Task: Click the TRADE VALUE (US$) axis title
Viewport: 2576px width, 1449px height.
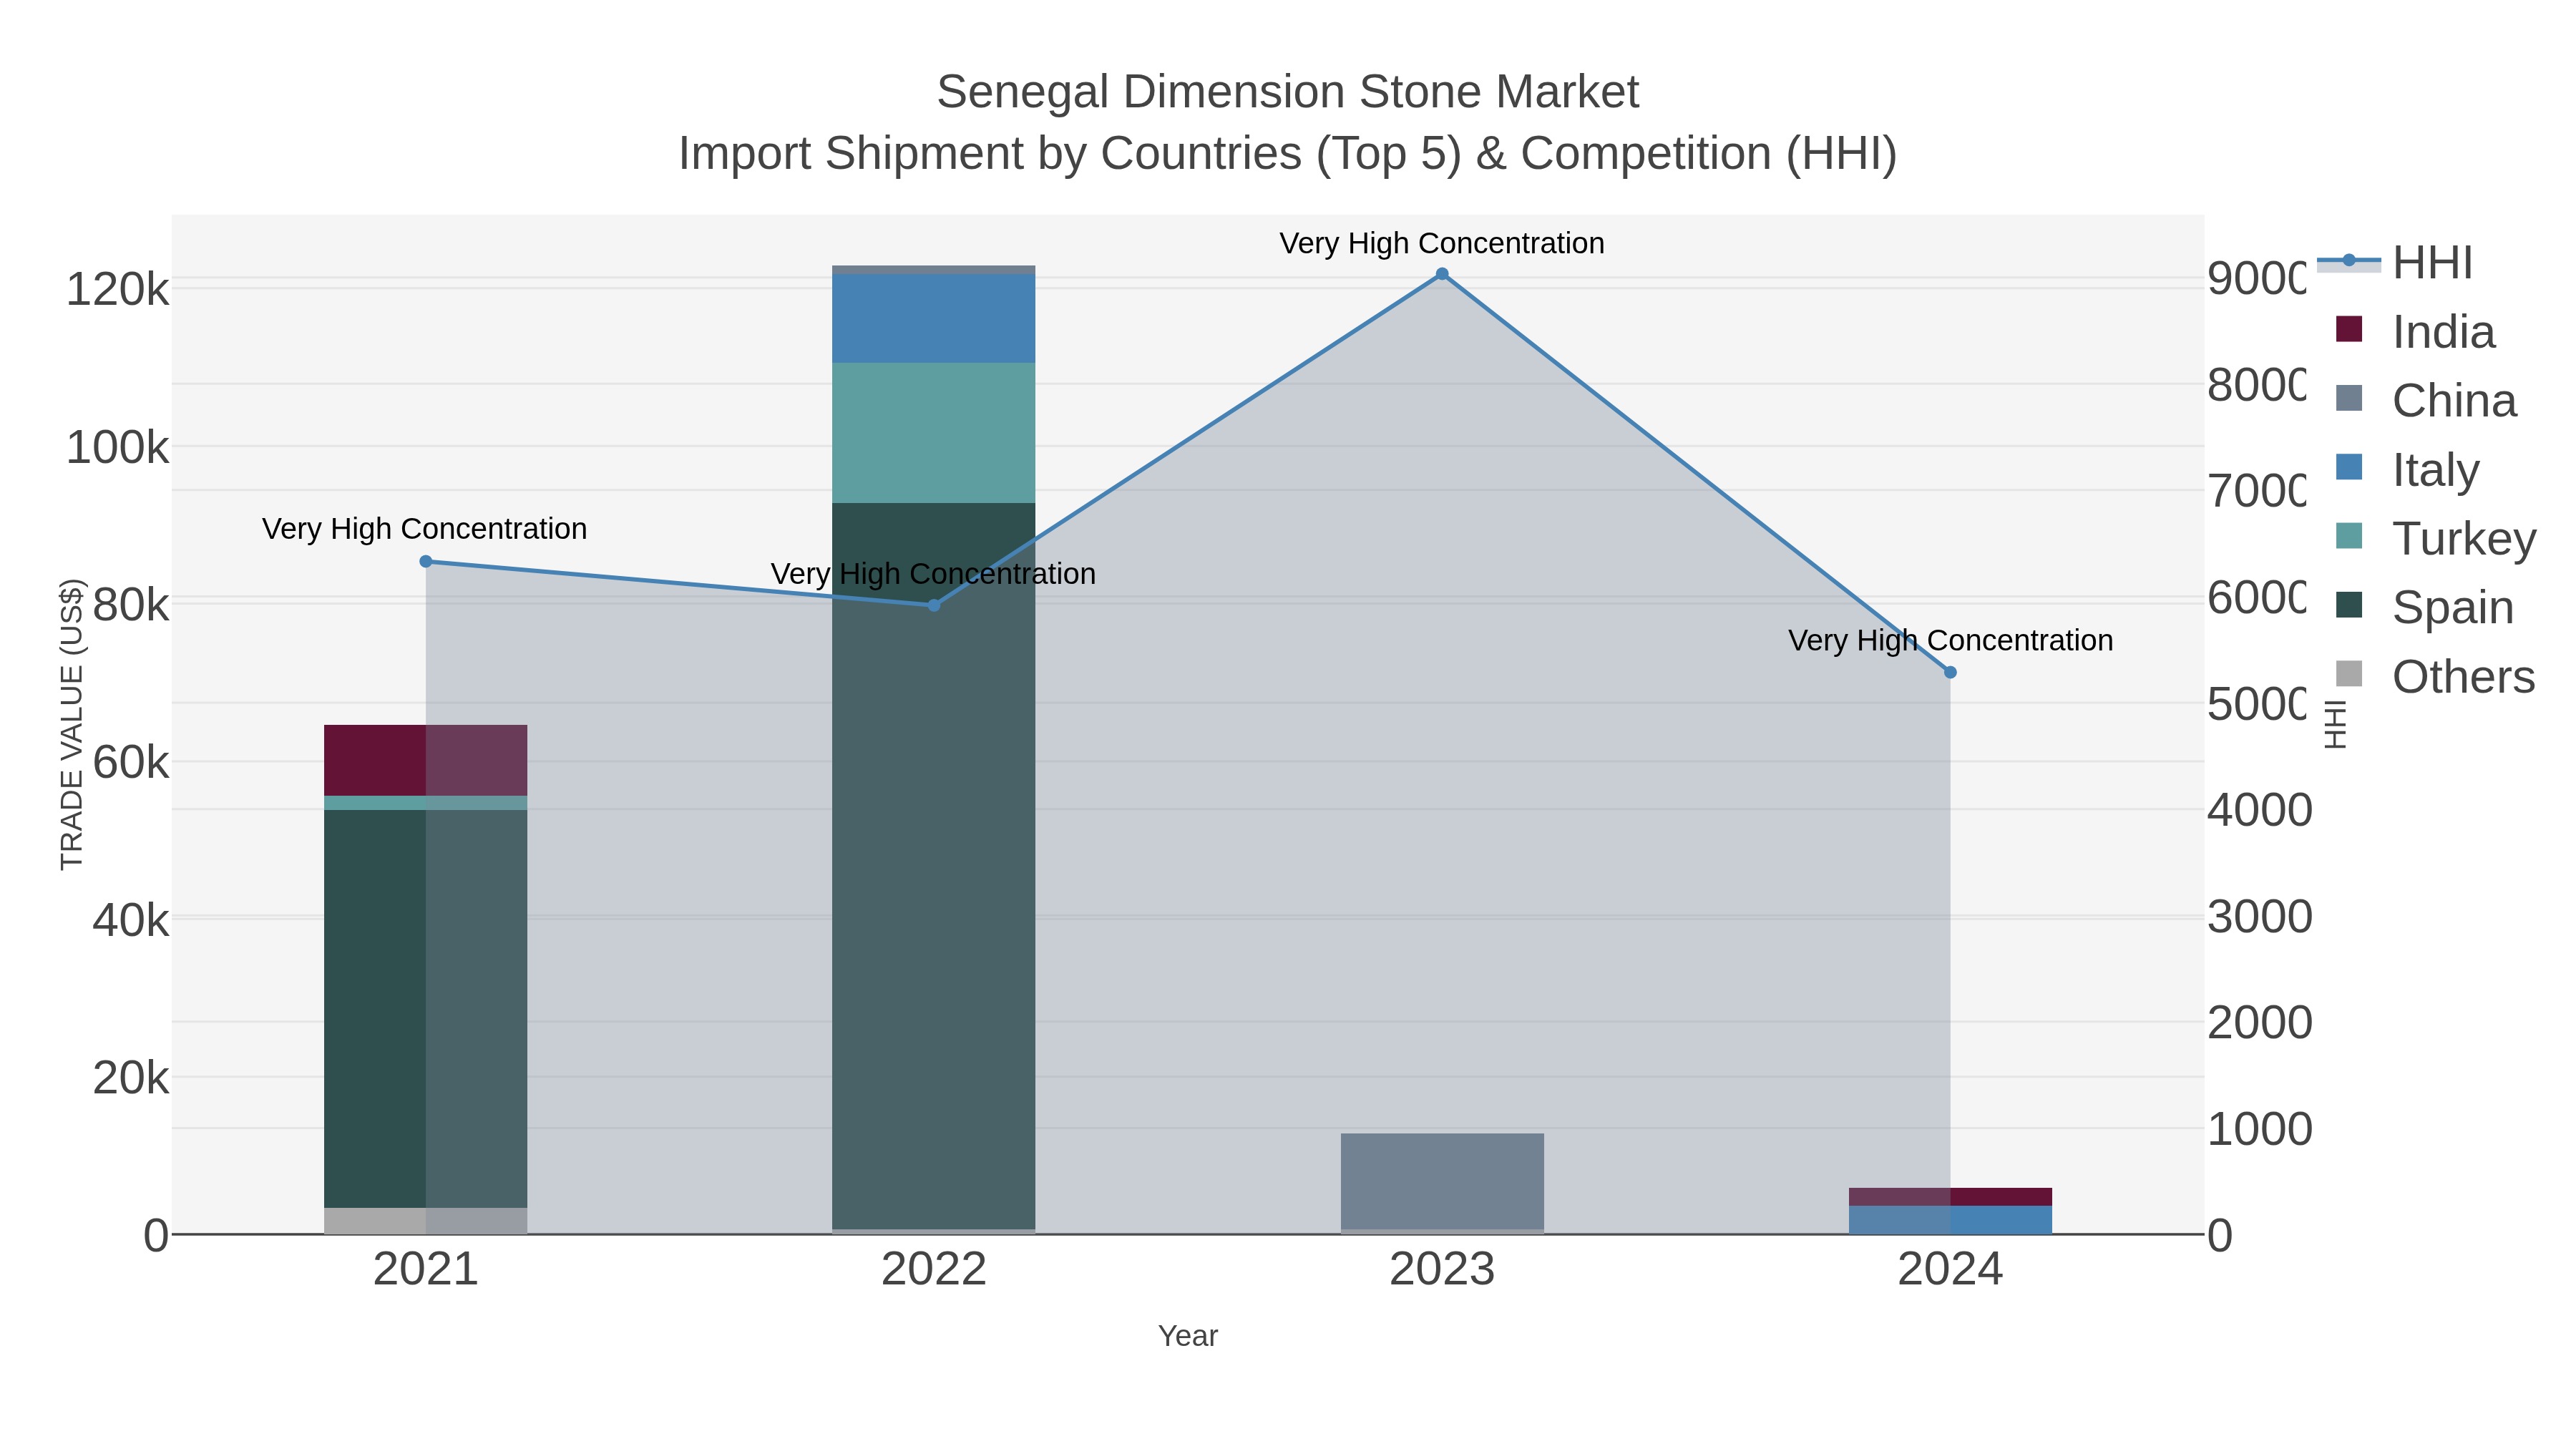Action: click(x=72, y=724)
